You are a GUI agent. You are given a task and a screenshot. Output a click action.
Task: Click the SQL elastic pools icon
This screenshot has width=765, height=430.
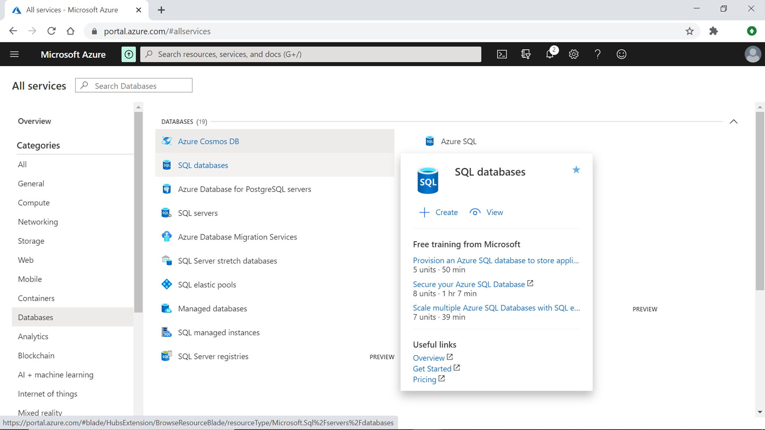[x=166, y=285]
